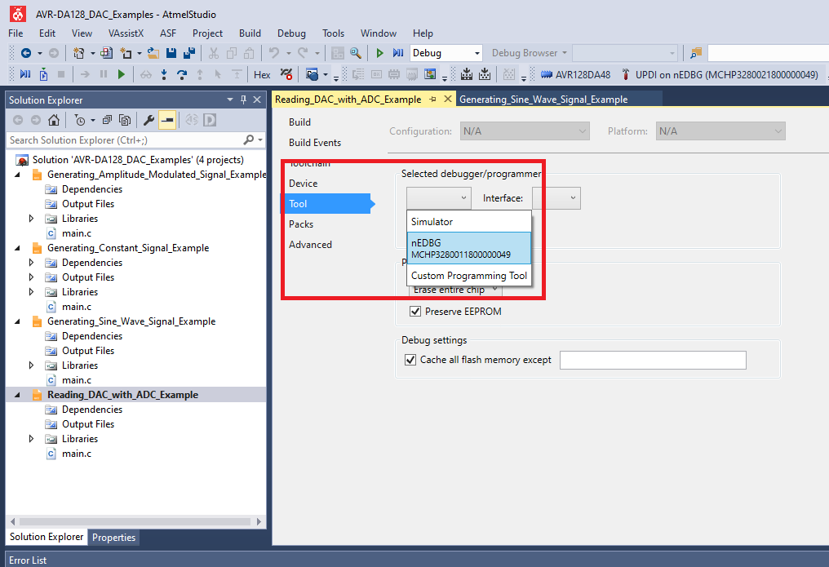Toggle the Preserve EEPROM checkbox
829x567 pixels.
[415, 312]
